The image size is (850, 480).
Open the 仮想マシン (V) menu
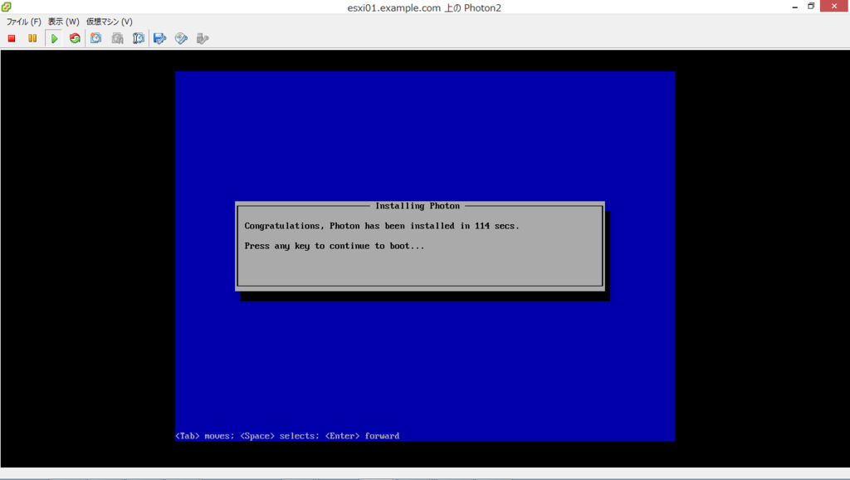pyautogui.click(x=109, y=22)
